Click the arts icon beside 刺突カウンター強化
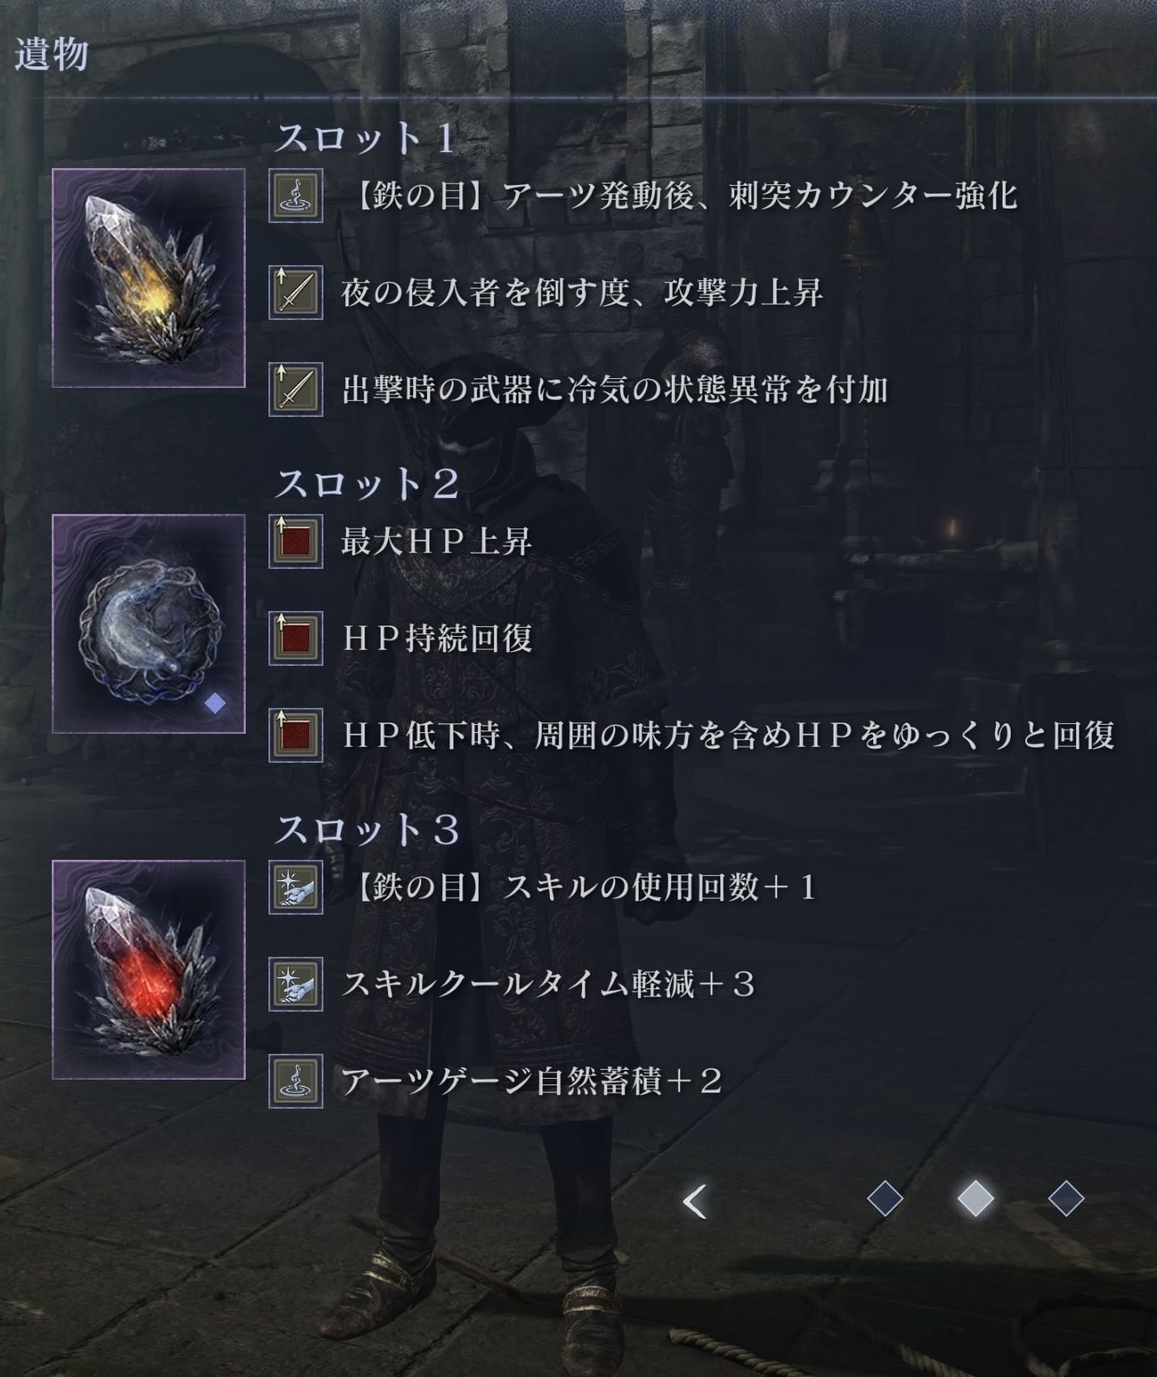The width and height of the screenshot is (1157, 1377). point(296,196)
